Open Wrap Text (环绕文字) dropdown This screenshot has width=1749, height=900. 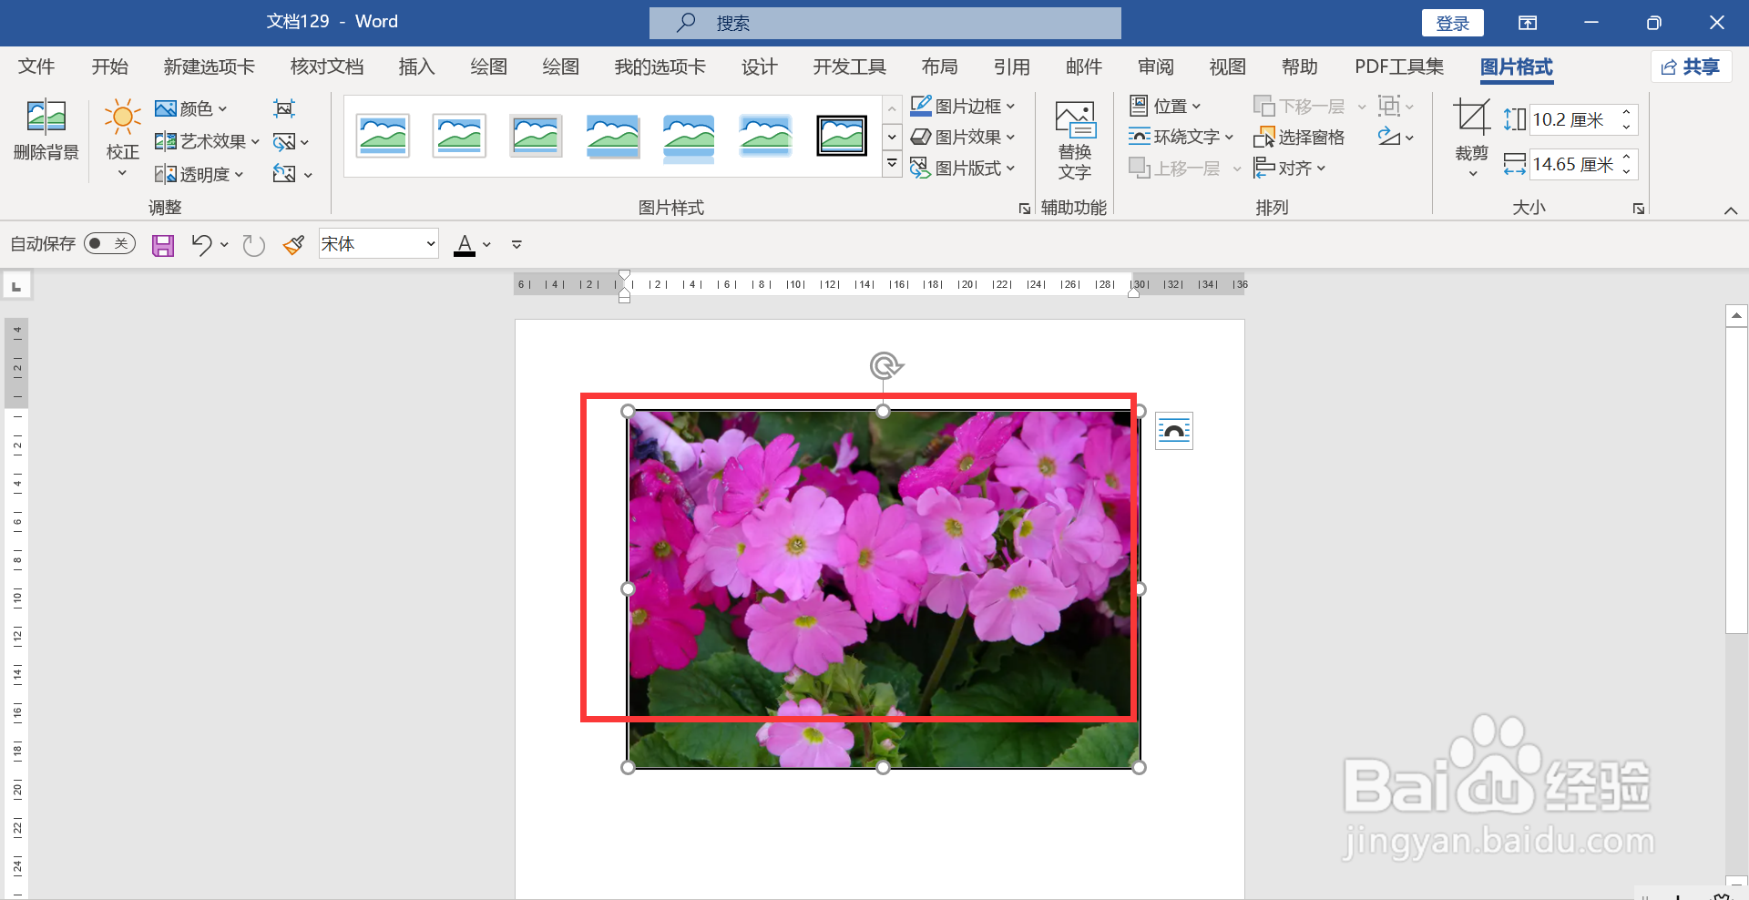click(x=1181, y=137)
